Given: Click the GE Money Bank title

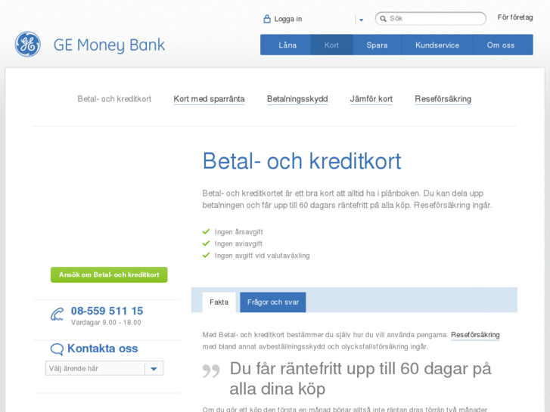Looking at the screenshot, I should tap(109, 45).
